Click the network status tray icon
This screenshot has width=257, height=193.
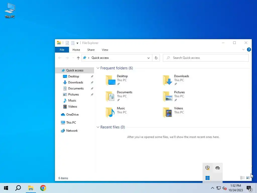coord(219,188)
